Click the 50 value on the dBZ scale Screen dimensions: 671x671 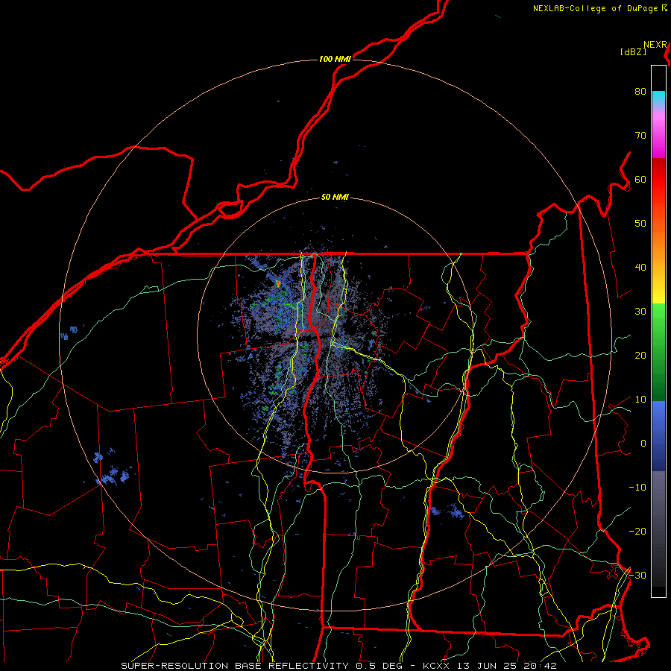tap(640, 224)
